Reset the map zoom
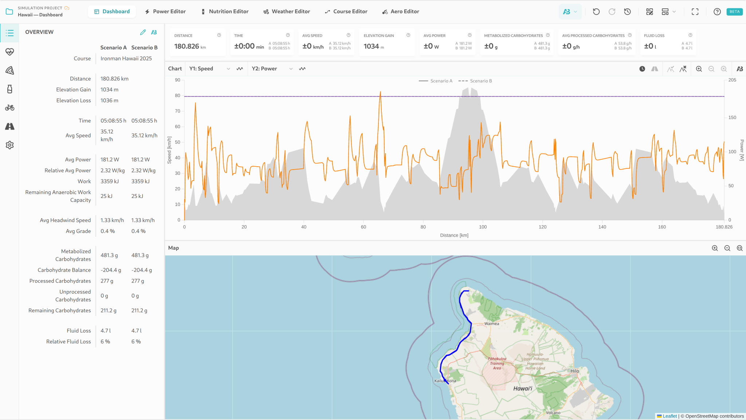This screenshot has width=746, height=420. (x=740, y=248)
